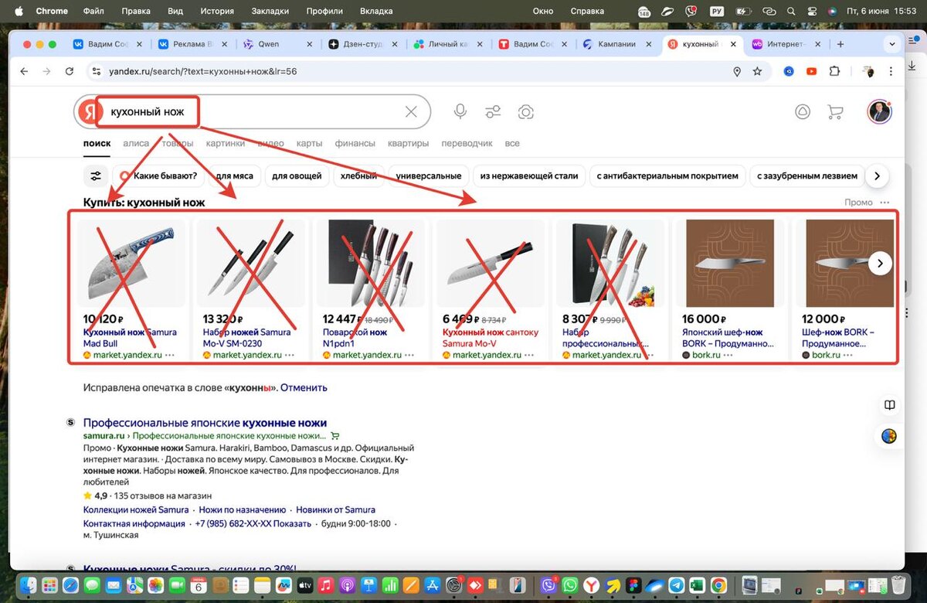Click the camera image search icon
This screenshot has width=927, height=603.
(526, 112)
